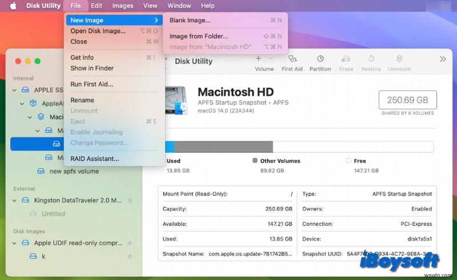
Task: Open the View menu
Action: click(x=150, y=6)
